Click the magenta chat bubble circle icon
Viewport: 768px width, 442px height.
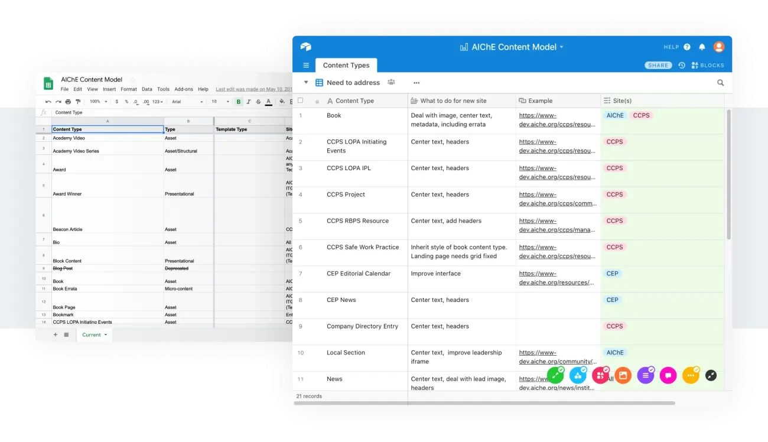[668, 375]
